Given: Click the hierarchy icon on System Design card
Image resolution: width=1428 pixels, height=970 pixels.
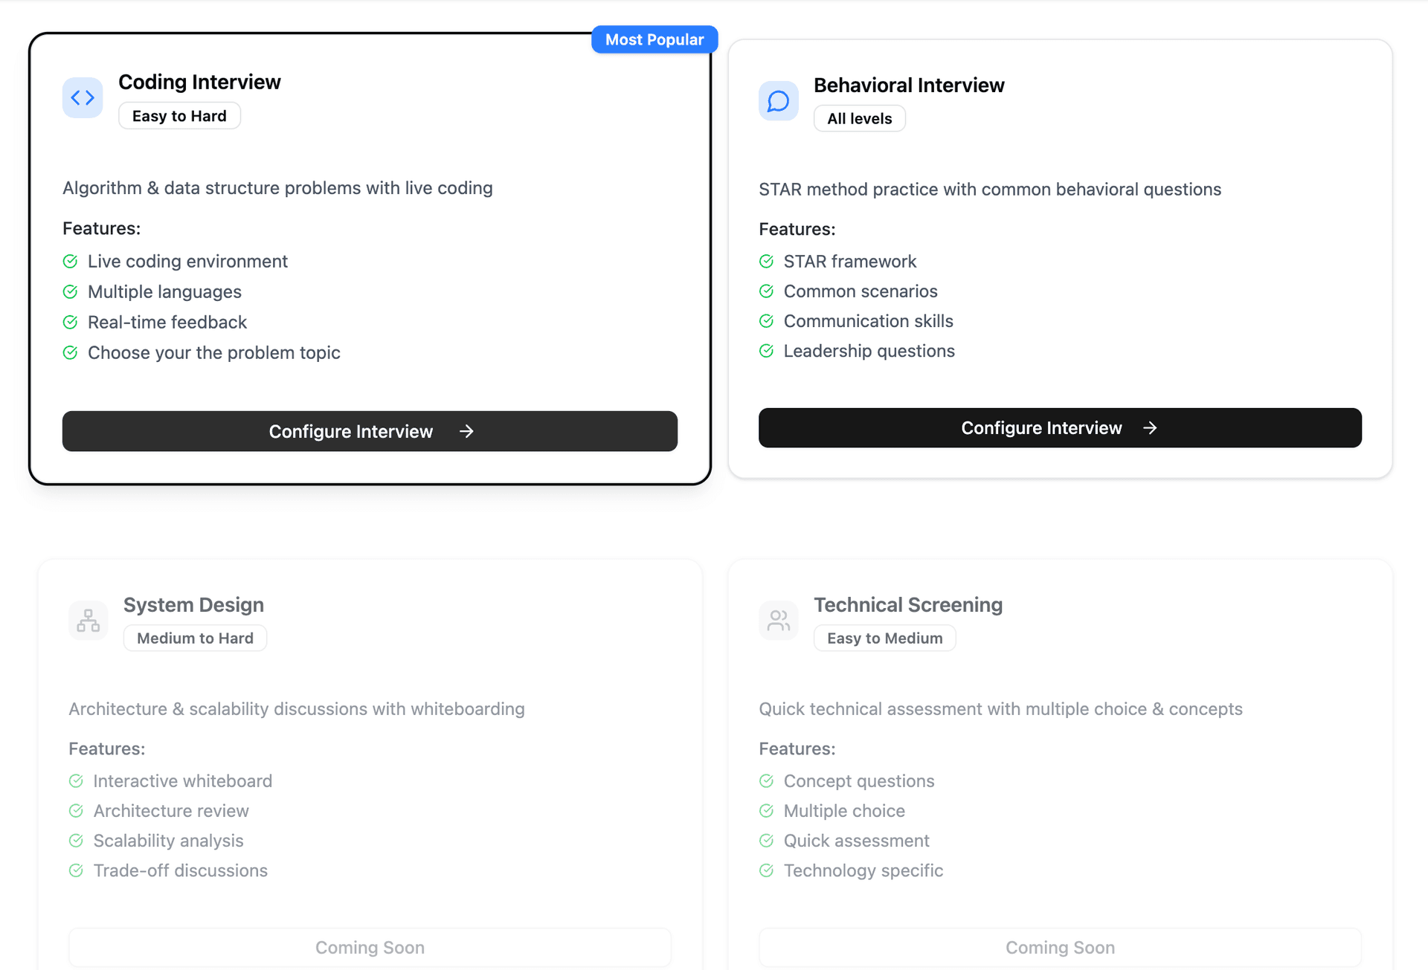Looking at the screenshot, I should tap(88, 620).
